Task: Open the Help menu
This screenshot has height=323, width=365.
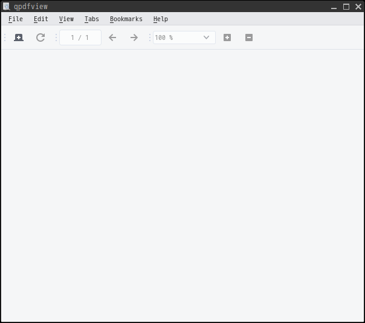Action: click(161, 19)
